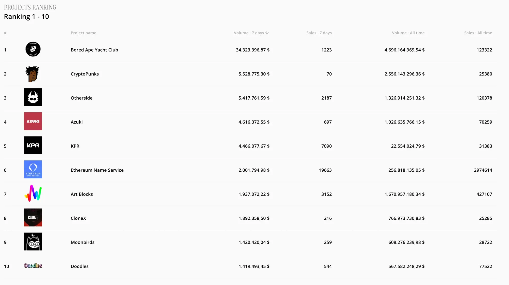
Task: Select the Doodles volume value 1.419.493,45 $
Action: [x=254, y=266]
